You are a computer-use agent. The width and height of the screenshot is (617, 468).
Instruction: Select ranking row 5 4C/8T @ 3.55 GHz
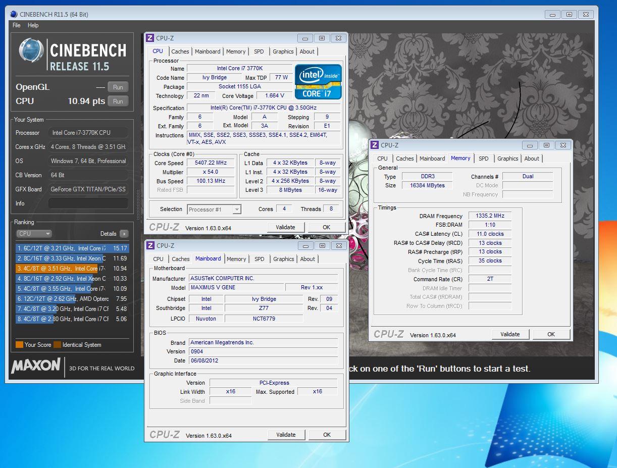coord(72,289)
